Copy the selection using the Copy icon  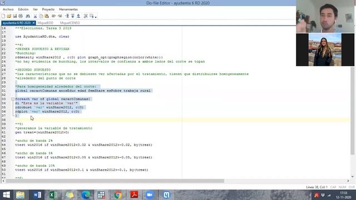[41, 16]
